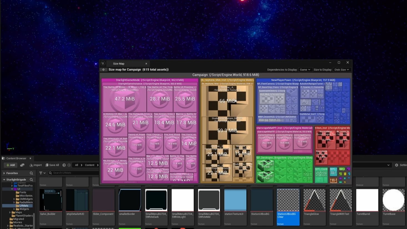The image size is (407, 229).
Task: Expand the OldWidgets folder arrow
Action: 14,199
